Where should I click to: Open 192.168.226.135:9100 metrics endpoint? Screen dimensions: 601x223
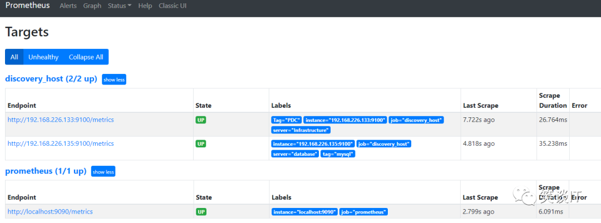pyautogui.click(x=61, y=143)
